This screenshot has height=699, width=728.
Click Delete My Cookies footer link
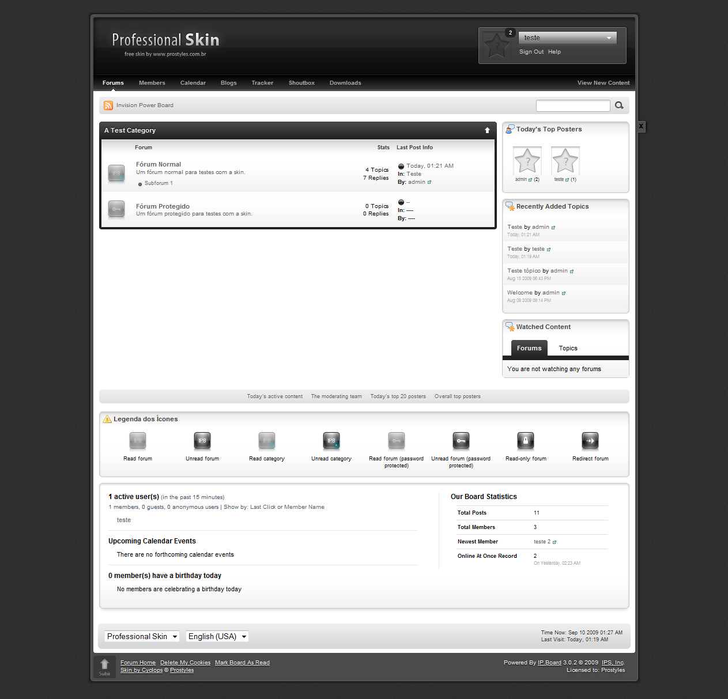coord(185,663)
